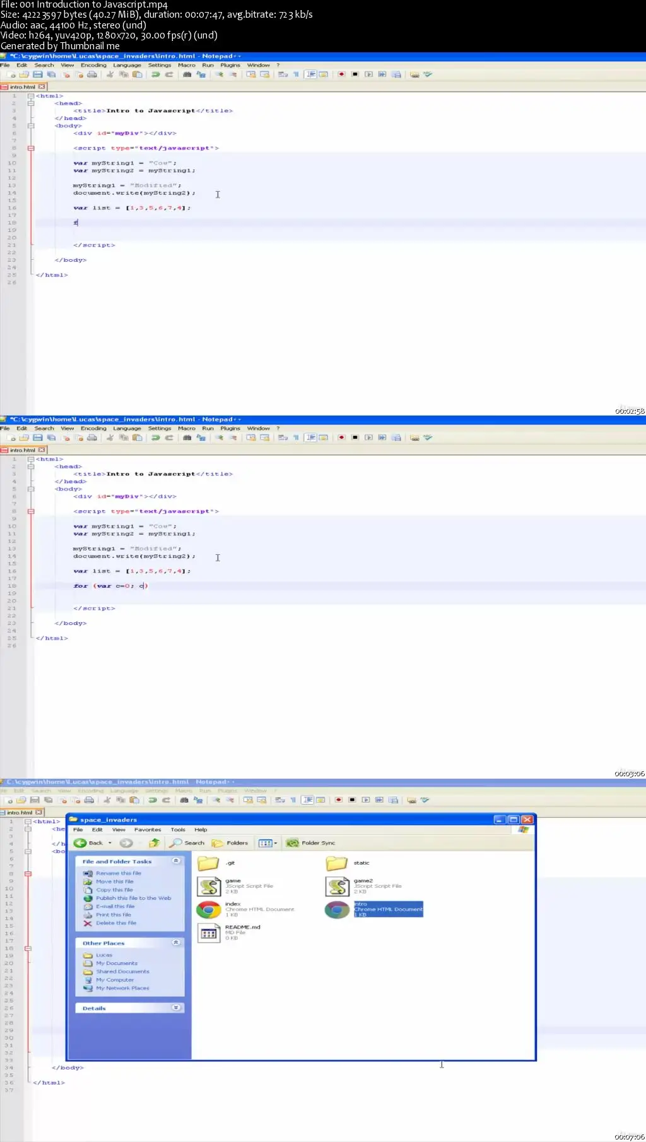Click Zoom in icon in second frame (00:03:06) toolbar
The width and height of the screenshot is (646, 1142).
(219, 438)
